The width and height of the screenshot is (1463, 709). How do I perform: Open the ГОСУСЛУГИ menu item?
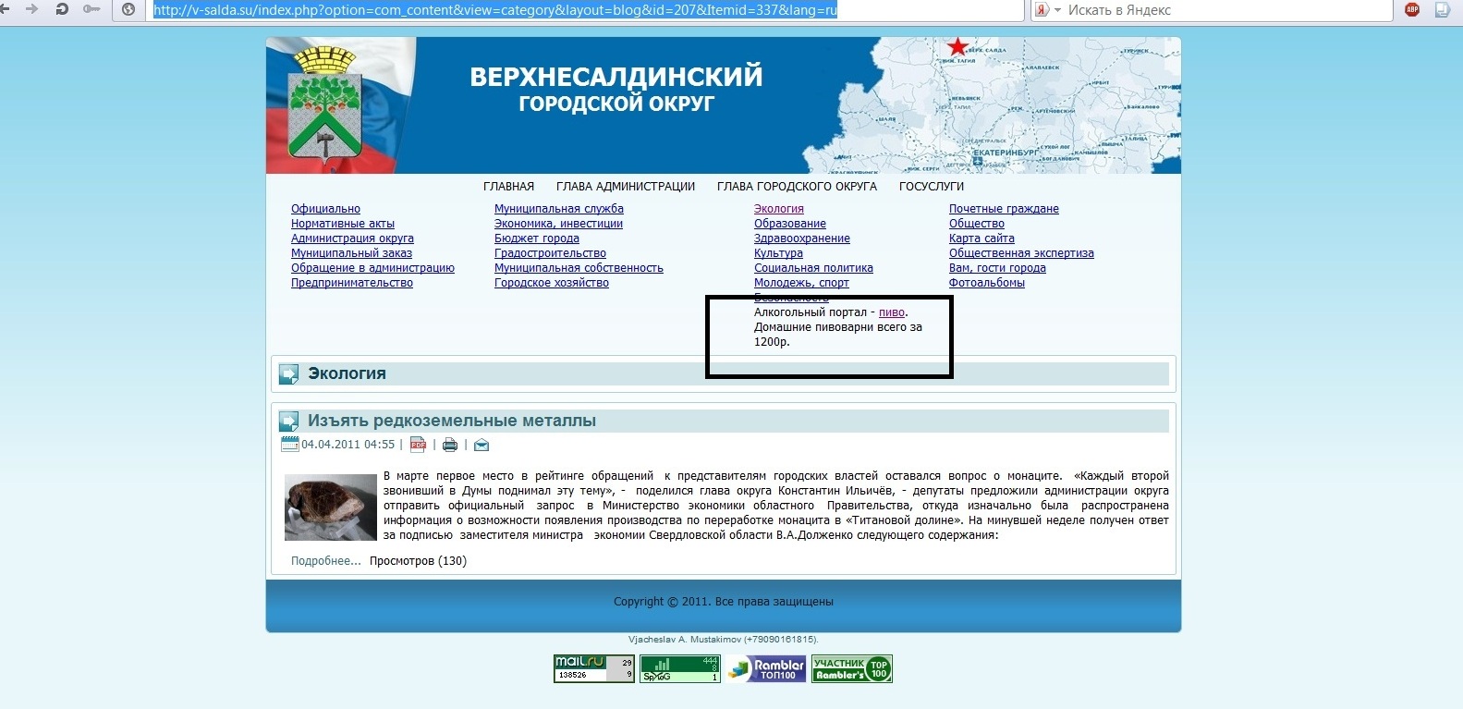[x=931, y=187]
